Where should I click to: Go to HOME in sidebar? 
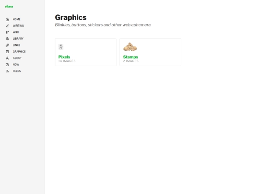point(16,19)
